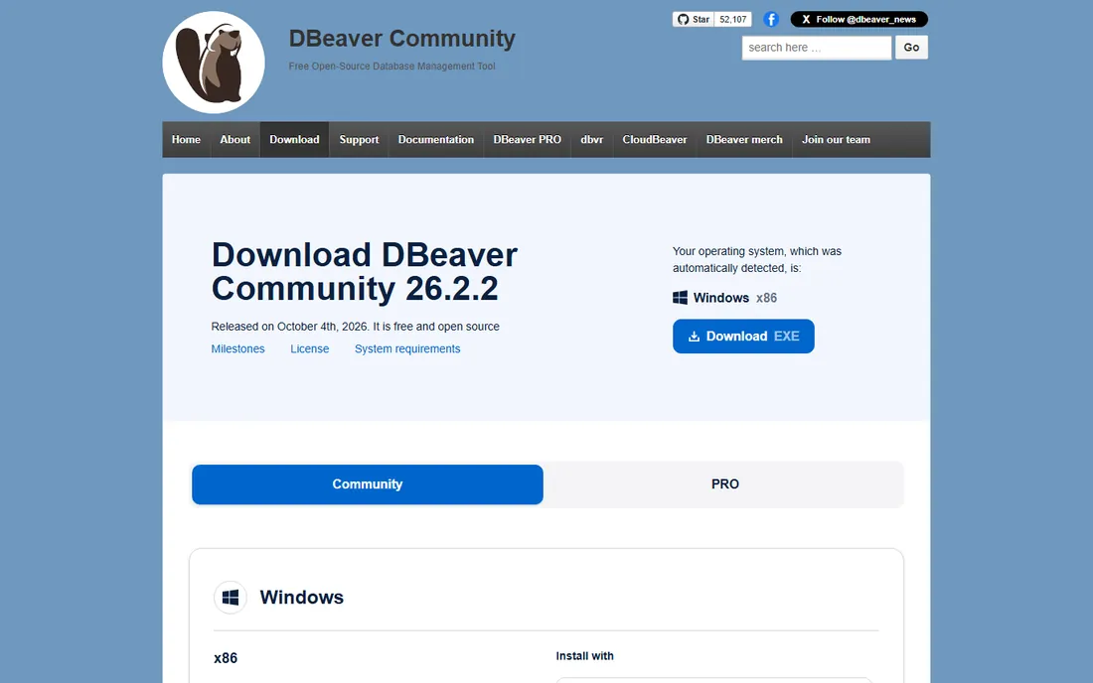Open Join our team menu item
The image size is (1093, 683).
click(x=836, y=139)
